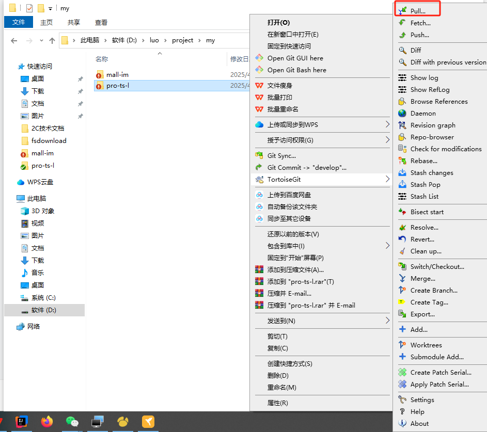487x432 pixels.
Task: Expand the 包含到库中(I) submenu arrow
Action: coord(387,246)
